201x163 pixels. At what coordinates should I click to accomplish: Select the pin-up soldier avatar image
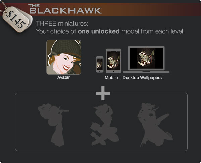point(64,57)
